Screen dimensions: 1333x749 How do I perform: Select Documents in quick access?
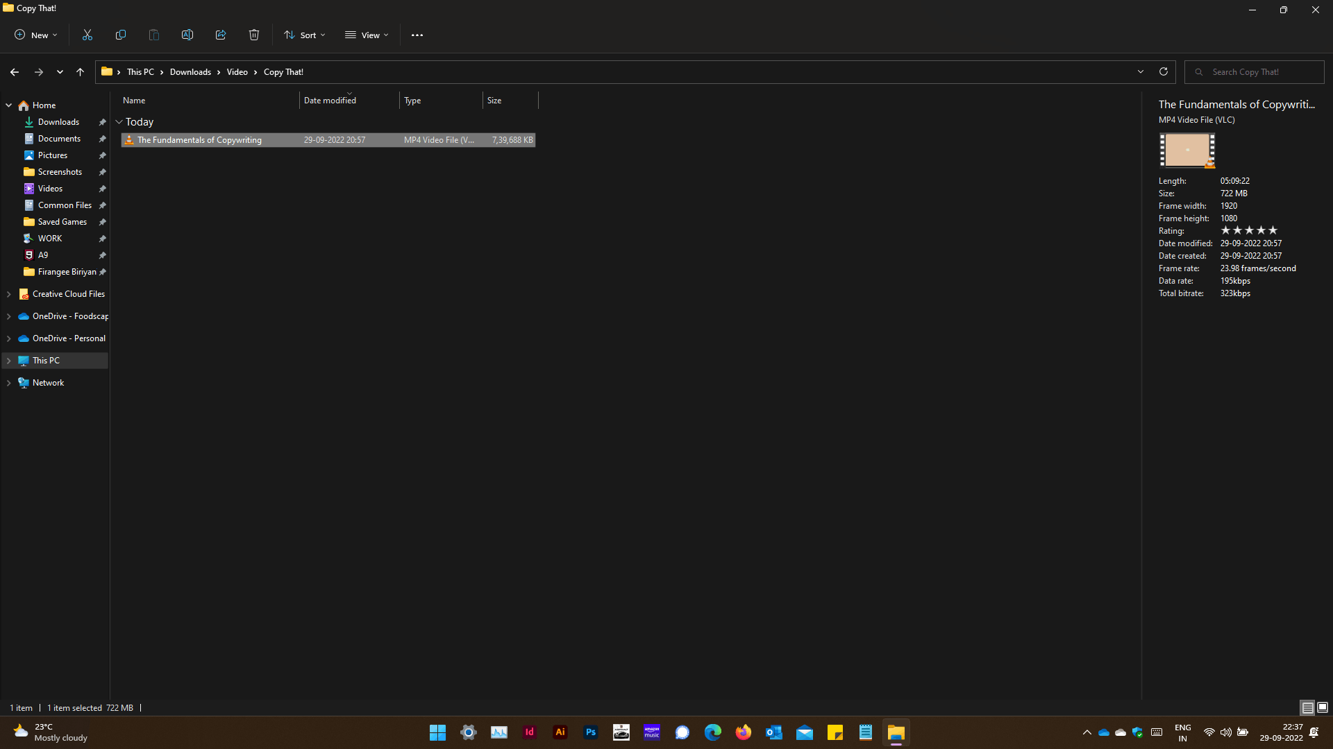pos(59,139)
